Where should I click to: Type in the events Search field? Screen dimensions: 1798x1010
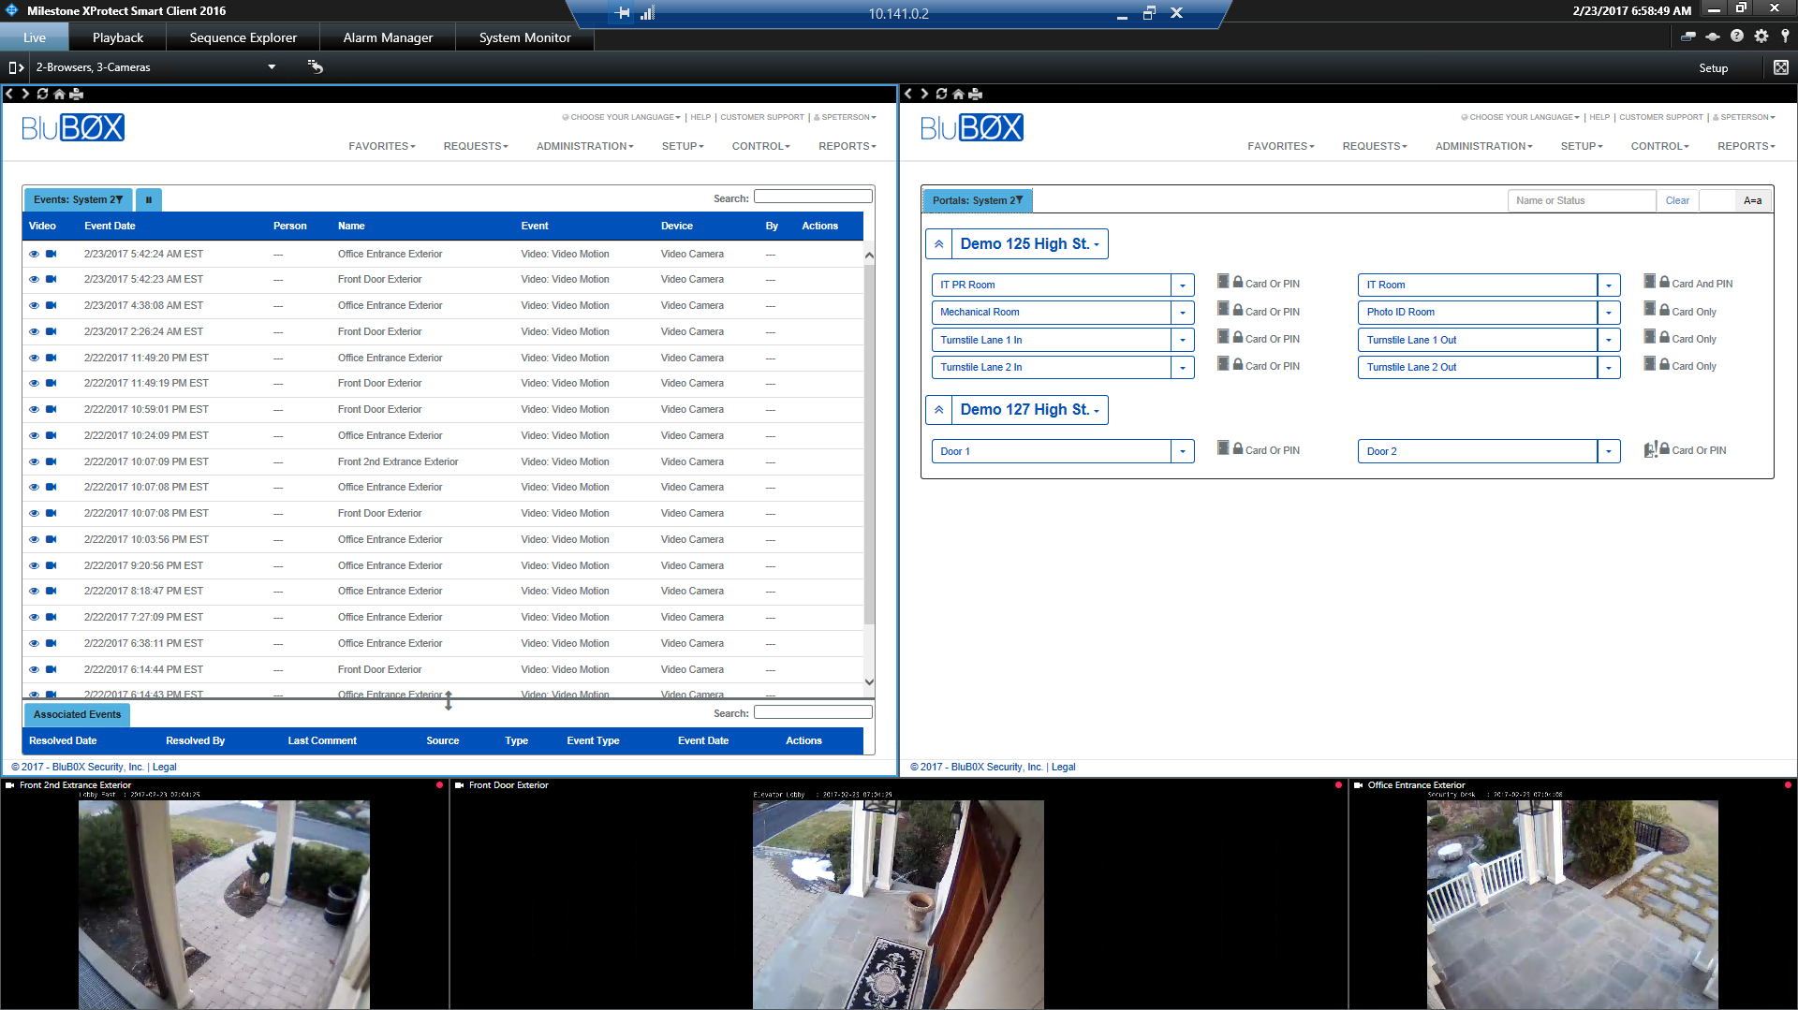click(x=811, y=196)
